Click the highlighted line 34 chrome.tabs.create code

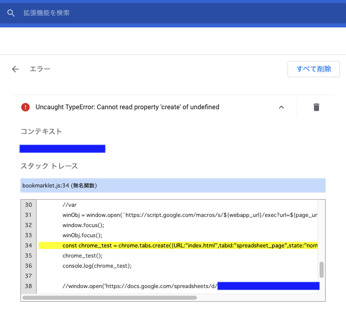pos(178,245)
